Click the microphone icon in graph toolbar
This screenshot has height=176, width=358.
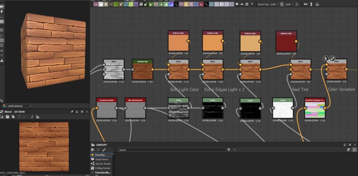(x=252, y=4)
